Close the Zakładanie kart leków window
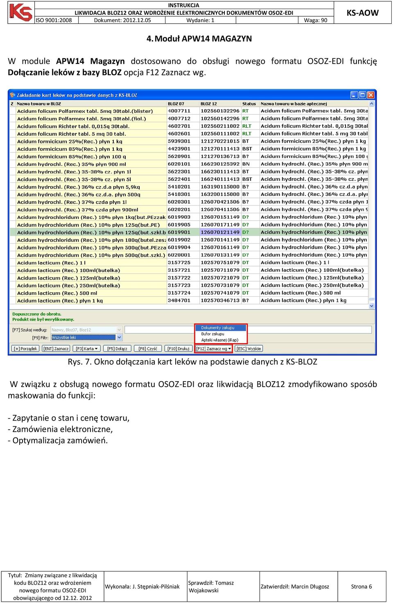 point(371,95)
